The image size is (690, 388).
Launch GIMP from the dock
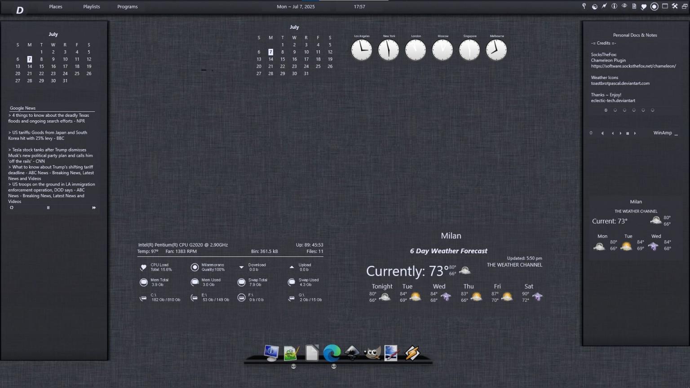click(x=372, y=353)
